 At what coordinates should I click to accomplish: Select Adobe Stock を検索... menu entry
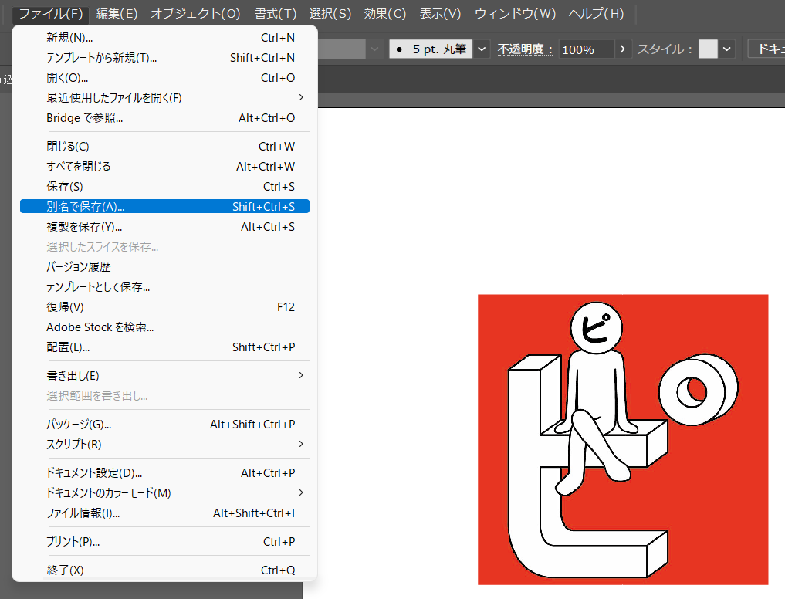point(164,327)
